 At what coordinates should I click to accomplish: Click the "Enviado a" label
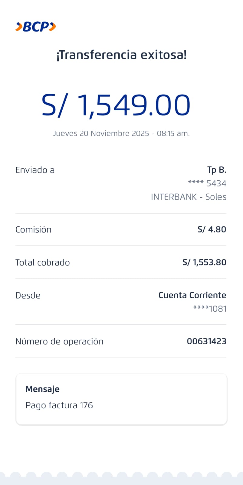pos(35,170)
